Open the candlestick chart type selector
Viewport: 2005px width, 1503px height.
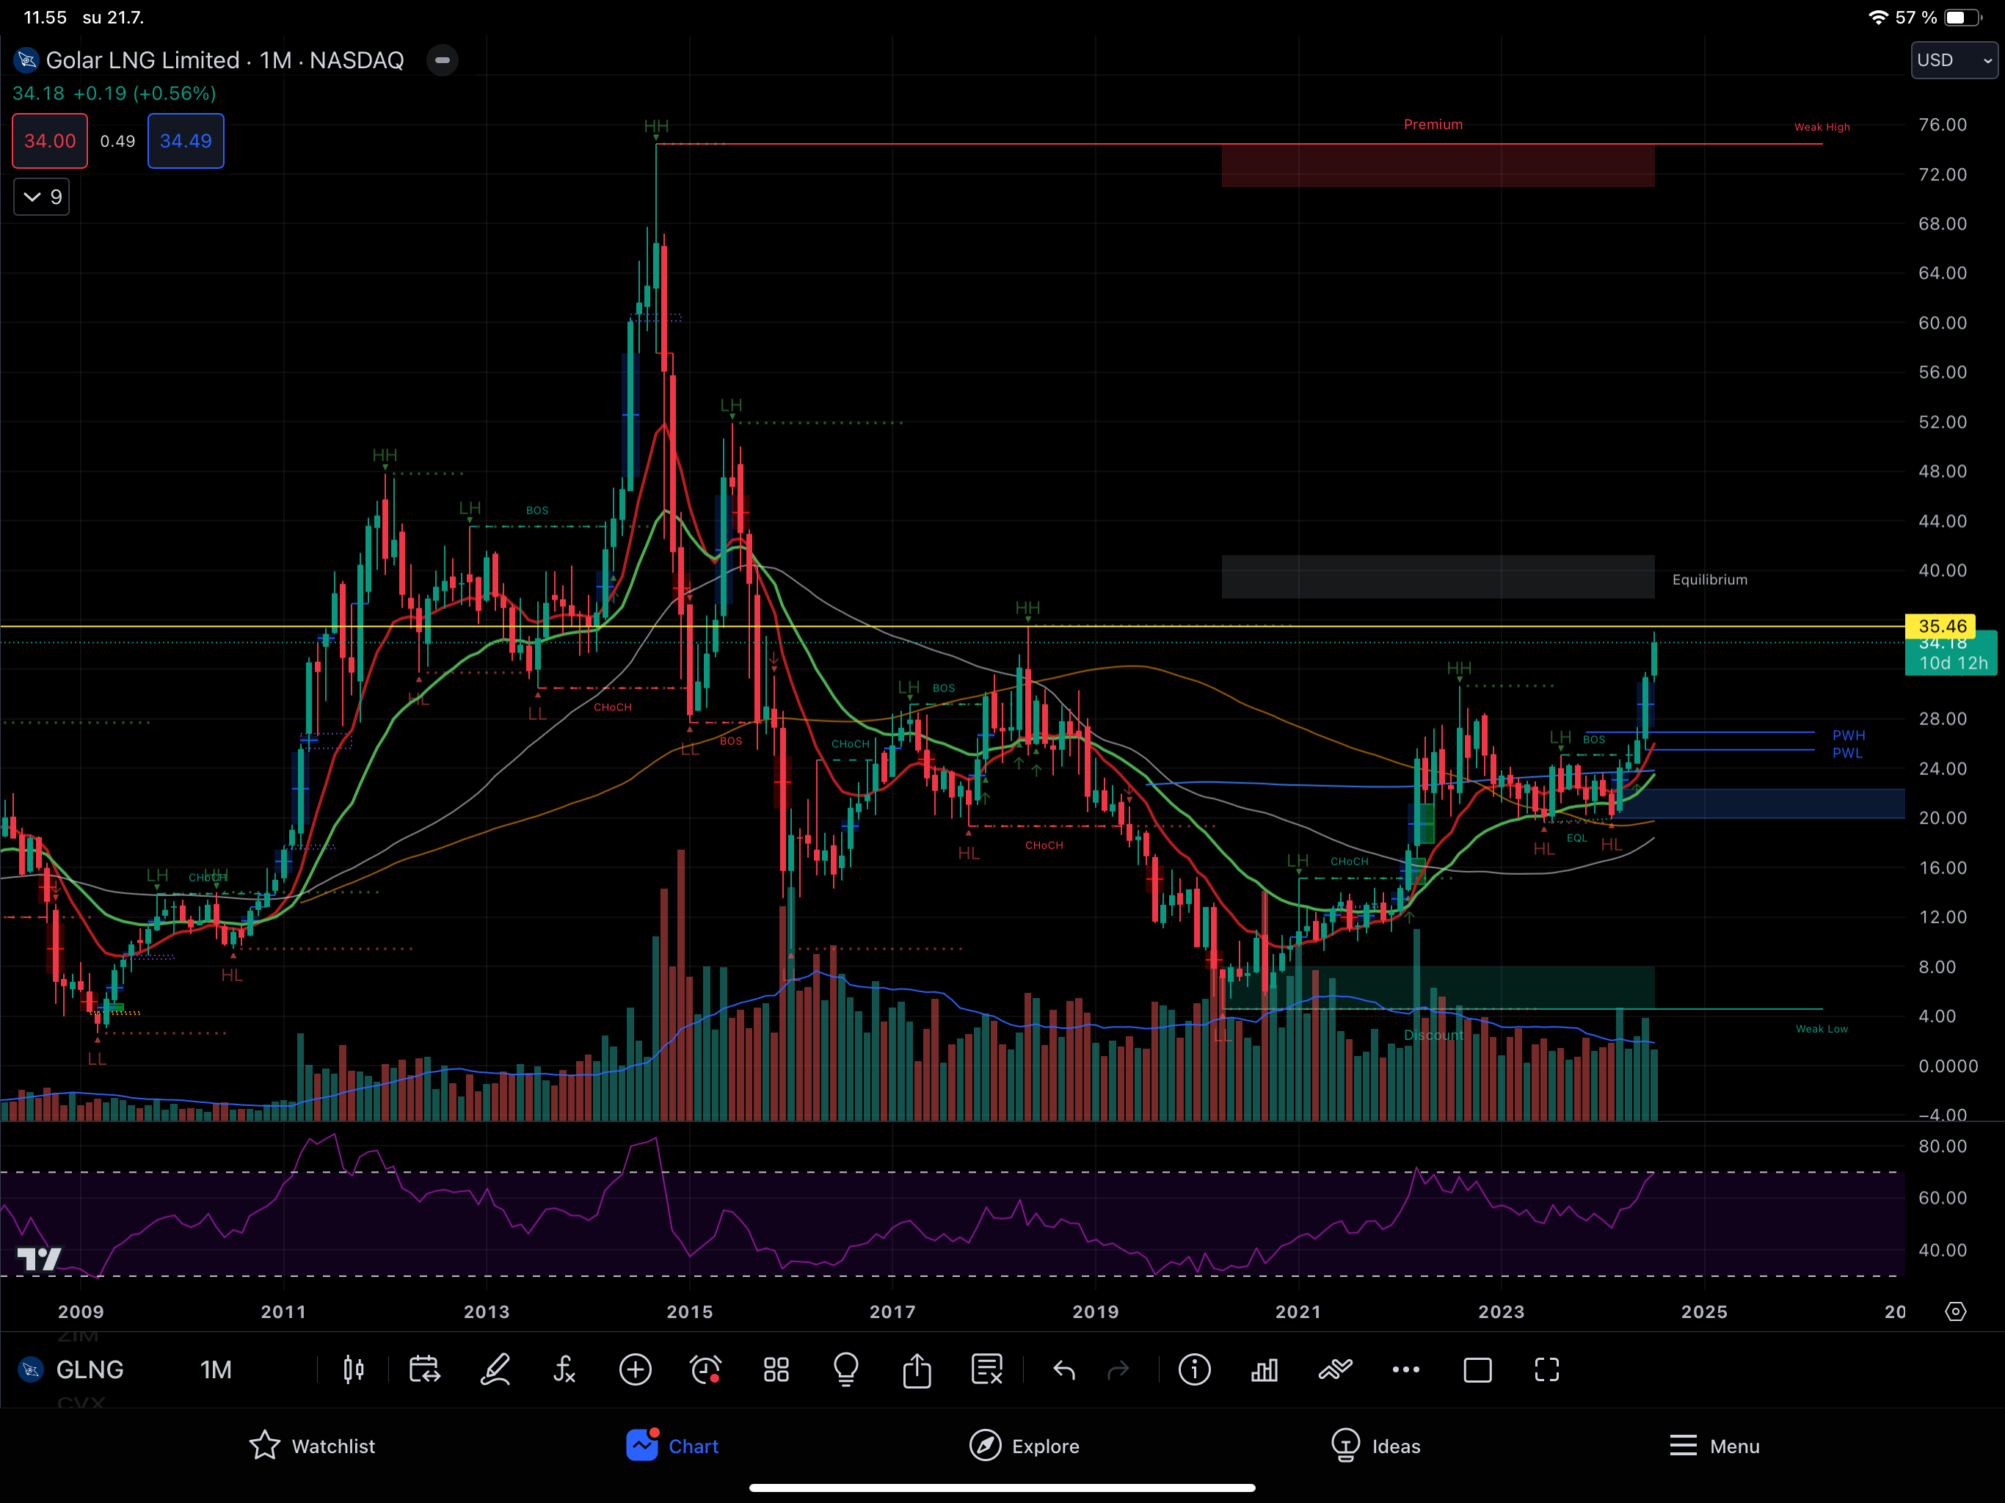click(x=354, y=1369)
